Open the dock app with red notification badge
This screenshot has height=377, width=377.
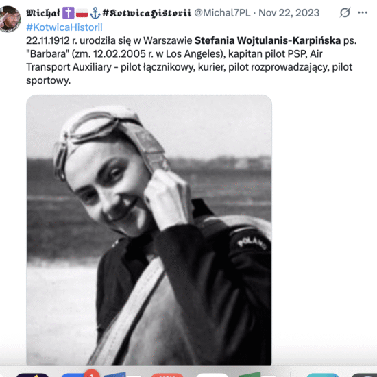pyautogui.click(x=78, y=374)
